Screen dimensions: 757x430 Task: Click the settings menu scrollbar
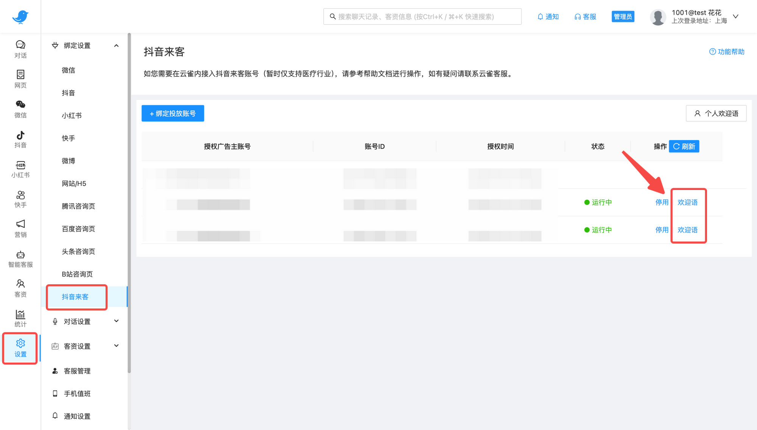pos(129,203)
